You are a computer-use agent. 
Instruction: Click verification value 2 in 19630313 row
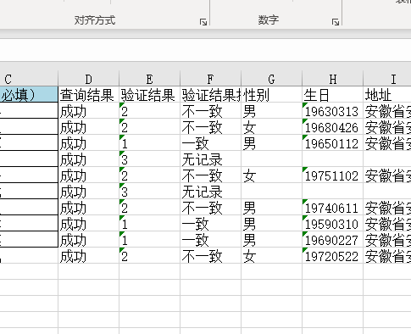[149, 111]
